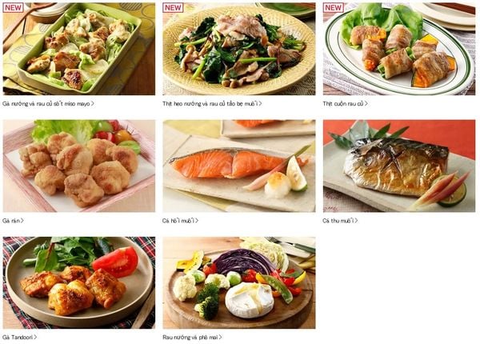Open the Gà rán recipe link

[13, 221]
